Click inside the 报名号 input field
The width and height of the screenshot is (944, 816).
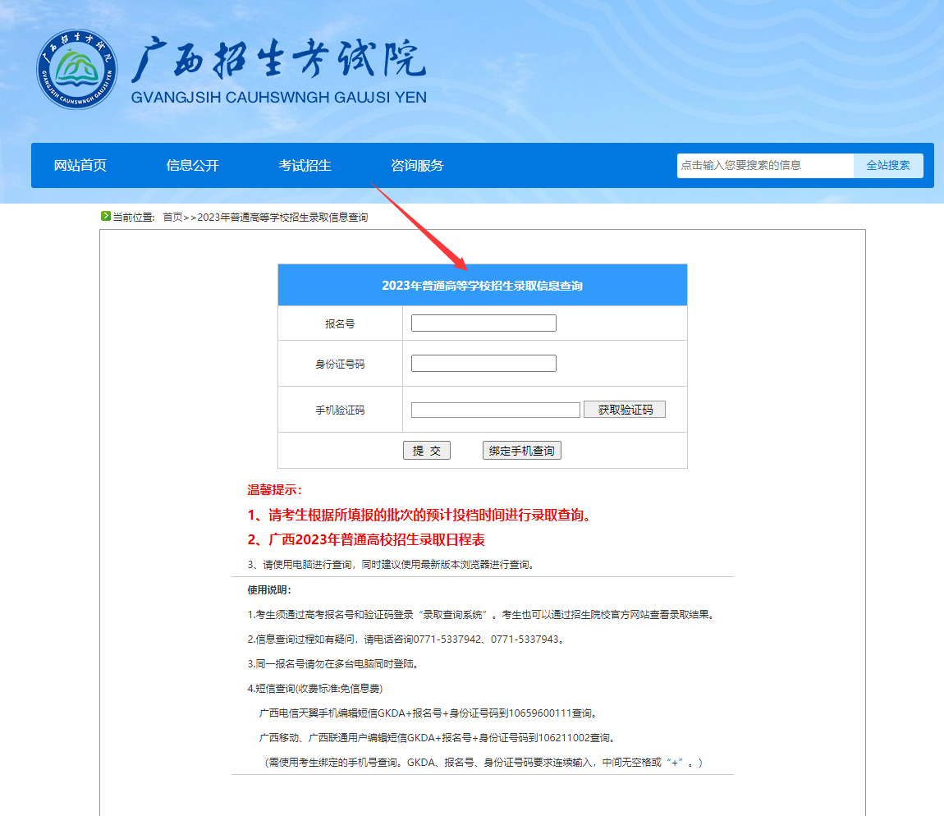click(x=483, y=323)
